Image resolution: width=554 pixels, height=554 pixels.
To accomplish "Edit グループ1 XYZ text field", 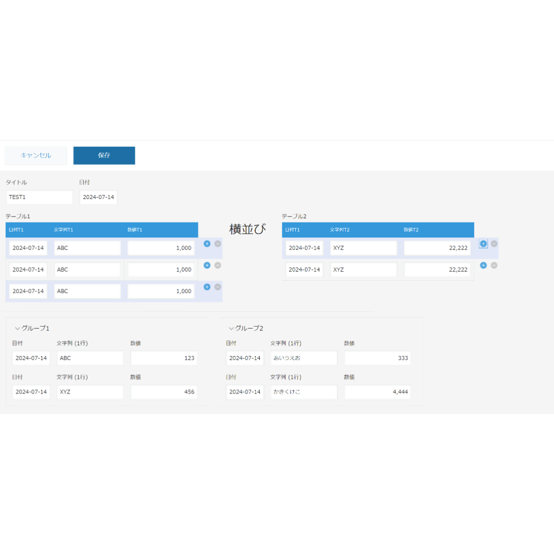I will 90,392.
